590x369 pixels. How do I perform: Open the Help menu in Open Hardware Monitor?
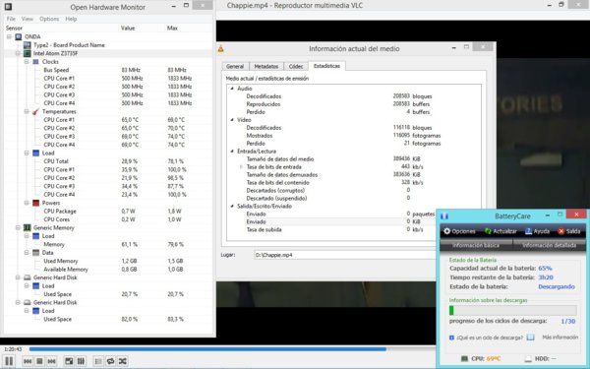71,19
